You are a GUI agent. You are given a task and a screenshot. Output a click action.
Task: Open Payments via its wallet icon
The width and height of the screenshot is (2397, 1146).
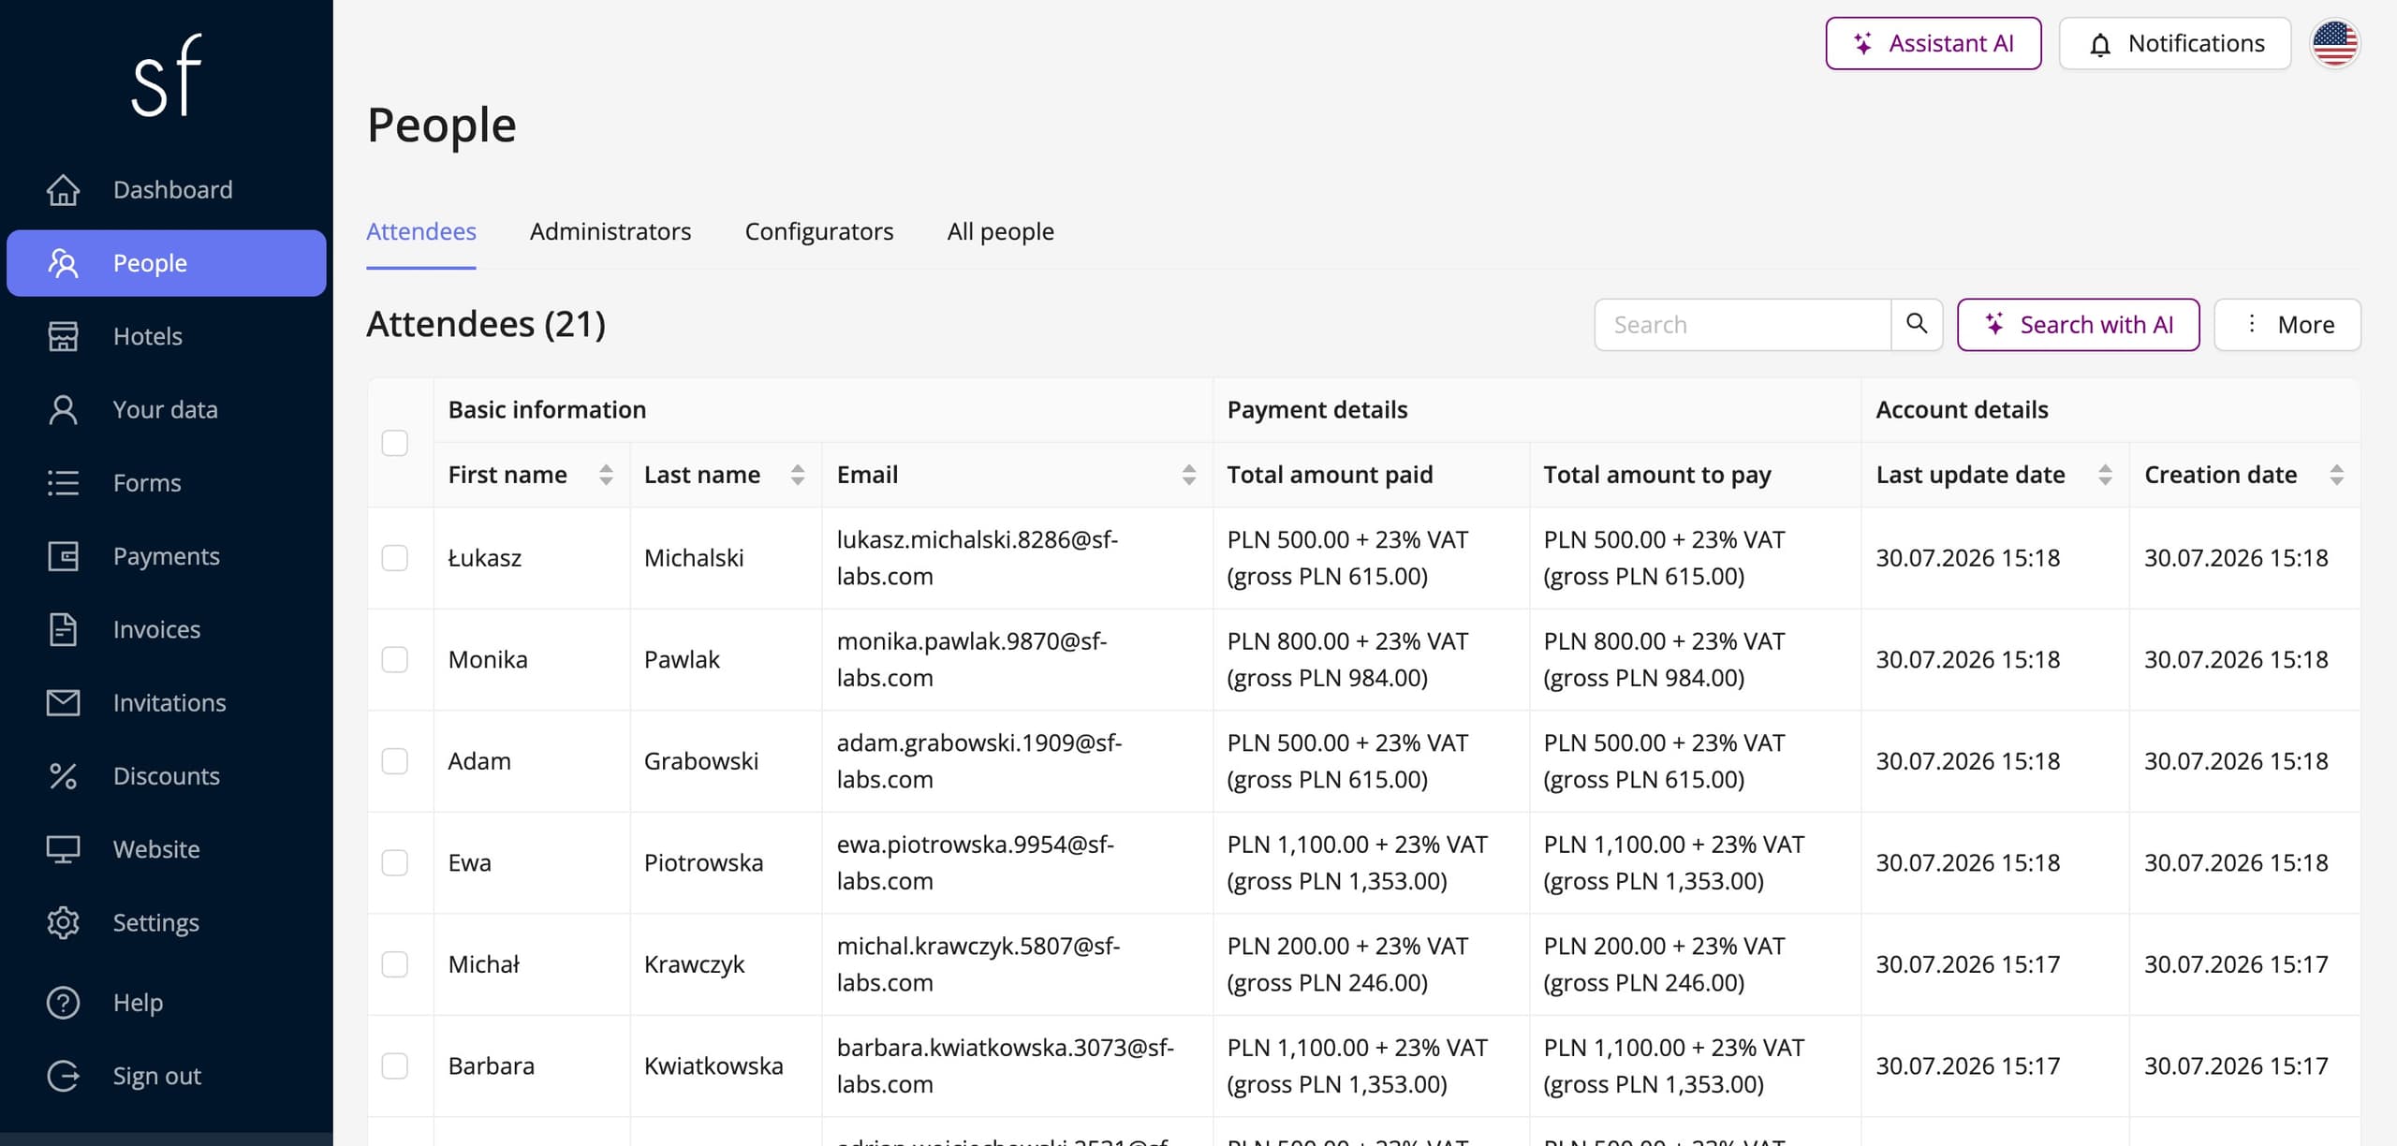coord(63,556)
